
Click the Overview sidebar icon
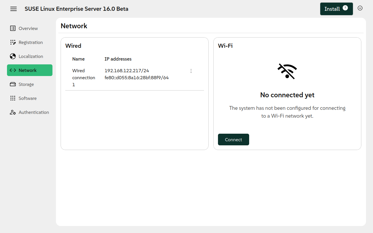pos(13,28)
